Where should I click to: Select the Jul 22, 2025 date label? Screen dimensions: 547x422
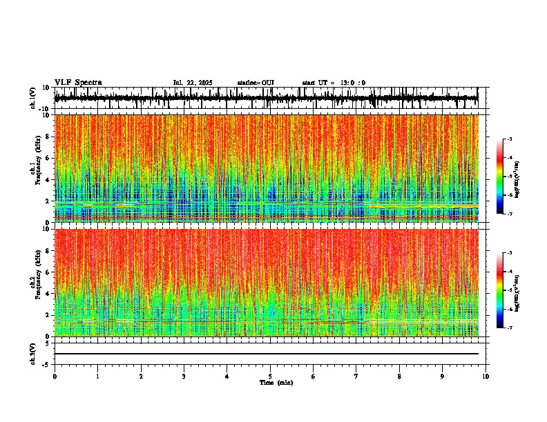(x=193, y=83)
